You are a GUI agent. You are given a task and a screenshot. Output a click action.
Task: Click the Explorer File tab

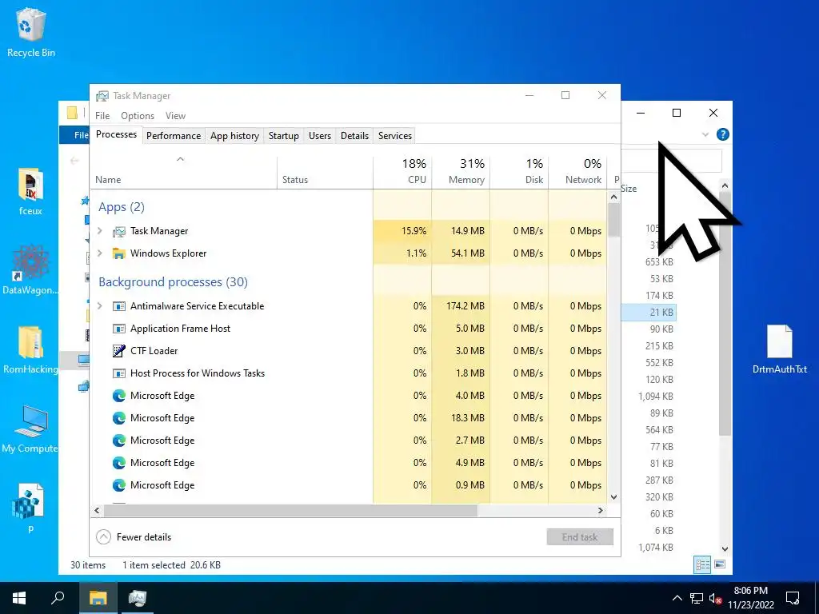point(74,134)
